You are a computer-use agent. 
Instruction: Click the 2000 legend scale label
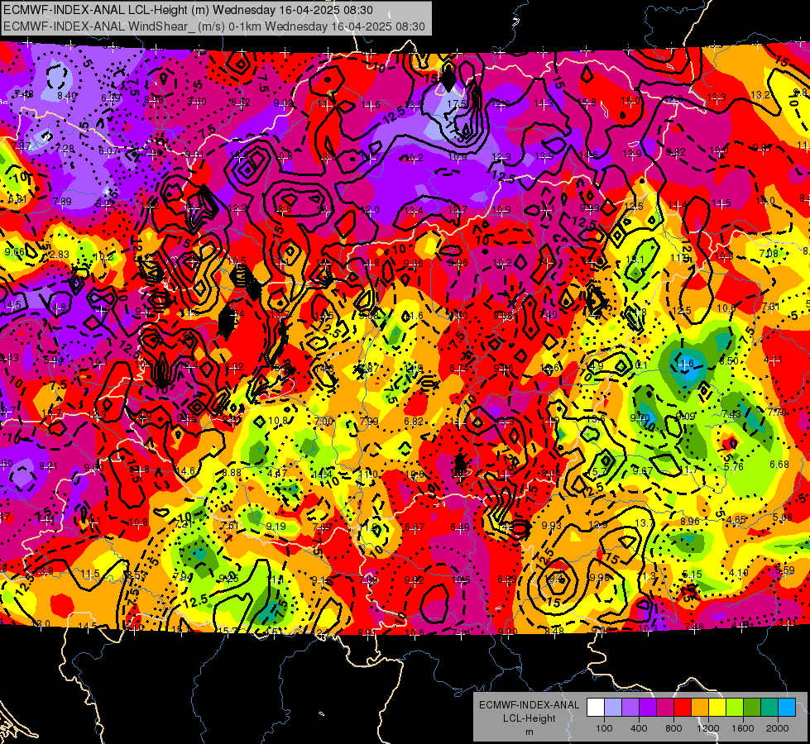778,728
